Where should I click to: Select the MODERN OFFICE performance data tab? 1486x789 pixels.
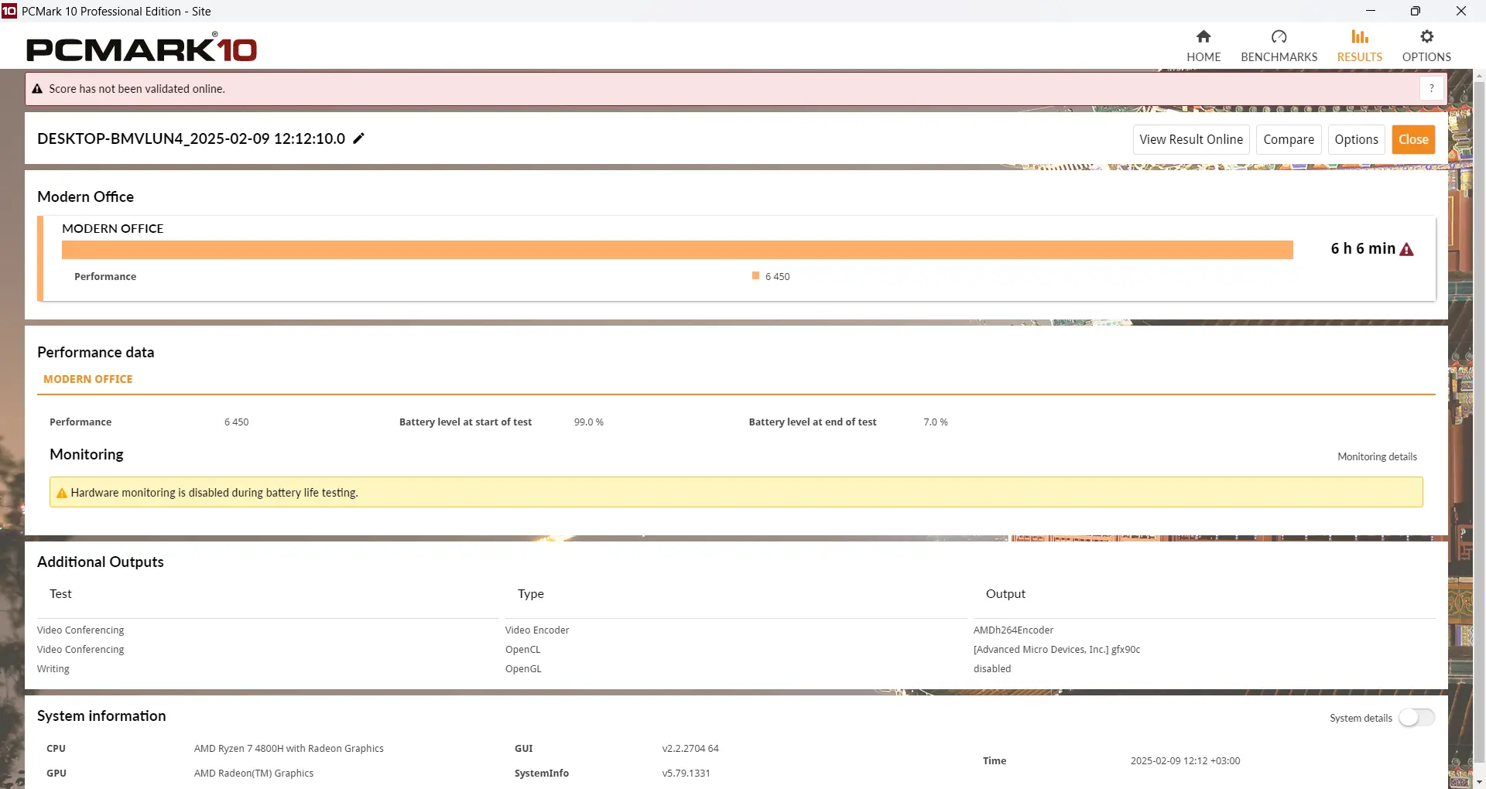pos(88,379)
